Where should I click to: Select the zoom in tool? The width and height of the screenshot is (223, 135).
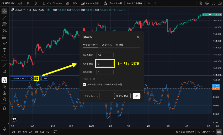pos(4,71)
